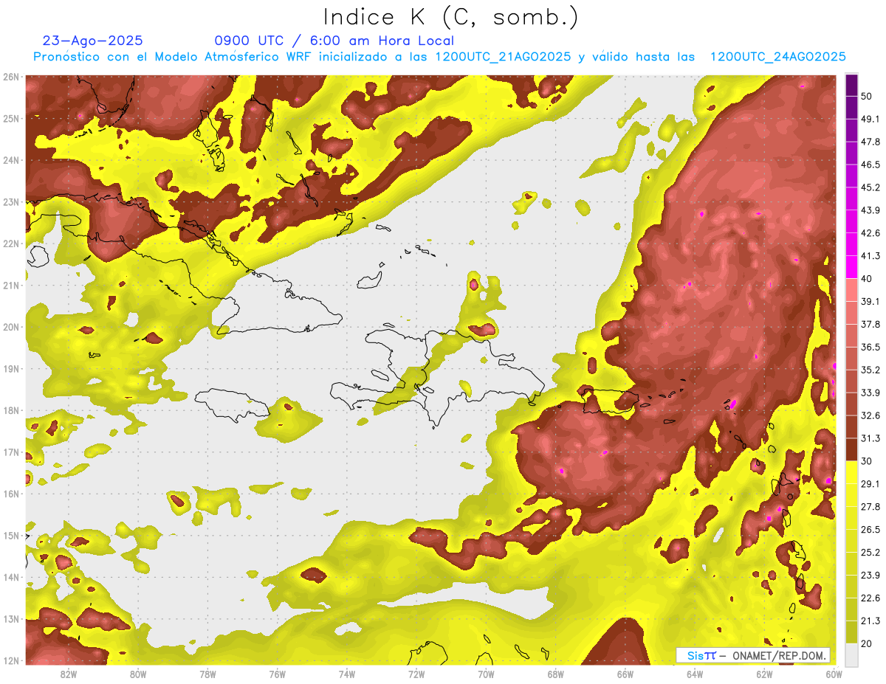
Task: Click the colorbar label '32.6'
Action: coord(870,415)
